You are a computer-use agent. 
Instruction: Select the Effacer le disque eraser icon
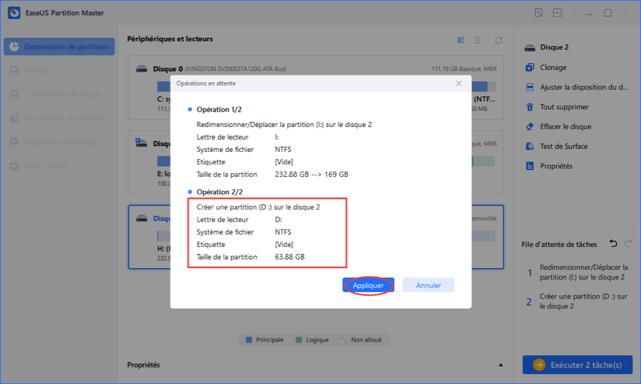coord(530,126)
